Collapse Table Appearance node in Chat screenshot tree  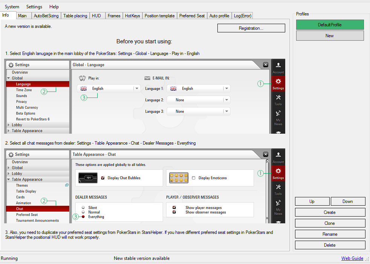[x=9, y=180]
